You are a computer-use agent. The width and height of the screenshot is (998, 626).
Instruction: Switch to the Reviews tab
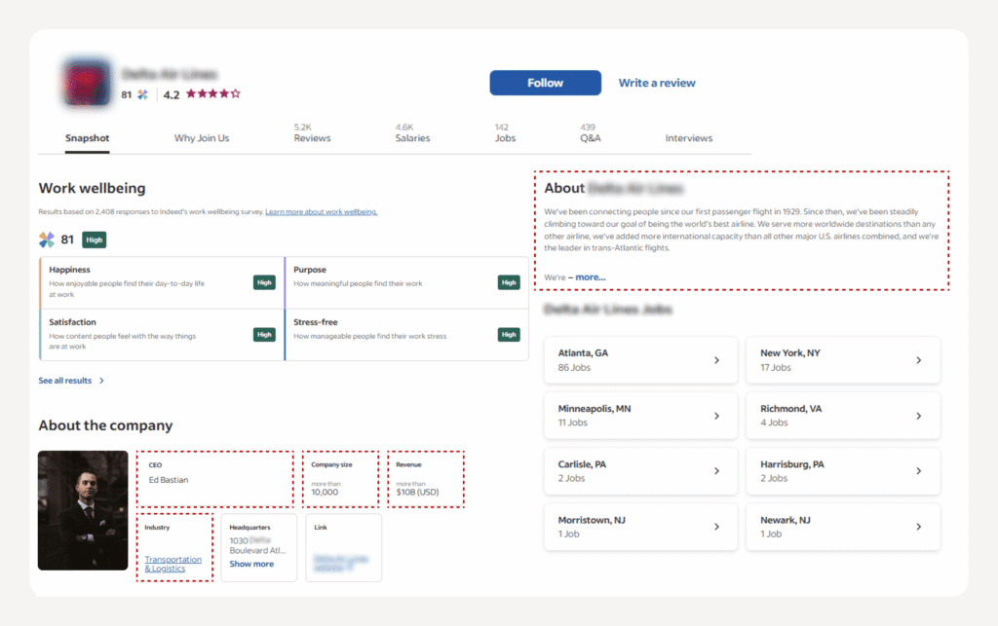tap(312, 137)
